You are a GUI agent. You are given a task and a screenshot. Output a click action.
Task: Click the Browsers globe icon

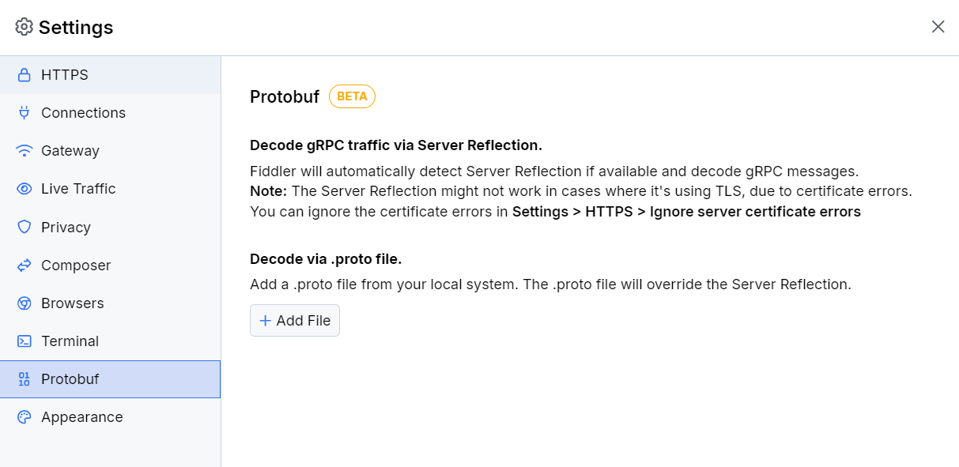pos(25,303)
